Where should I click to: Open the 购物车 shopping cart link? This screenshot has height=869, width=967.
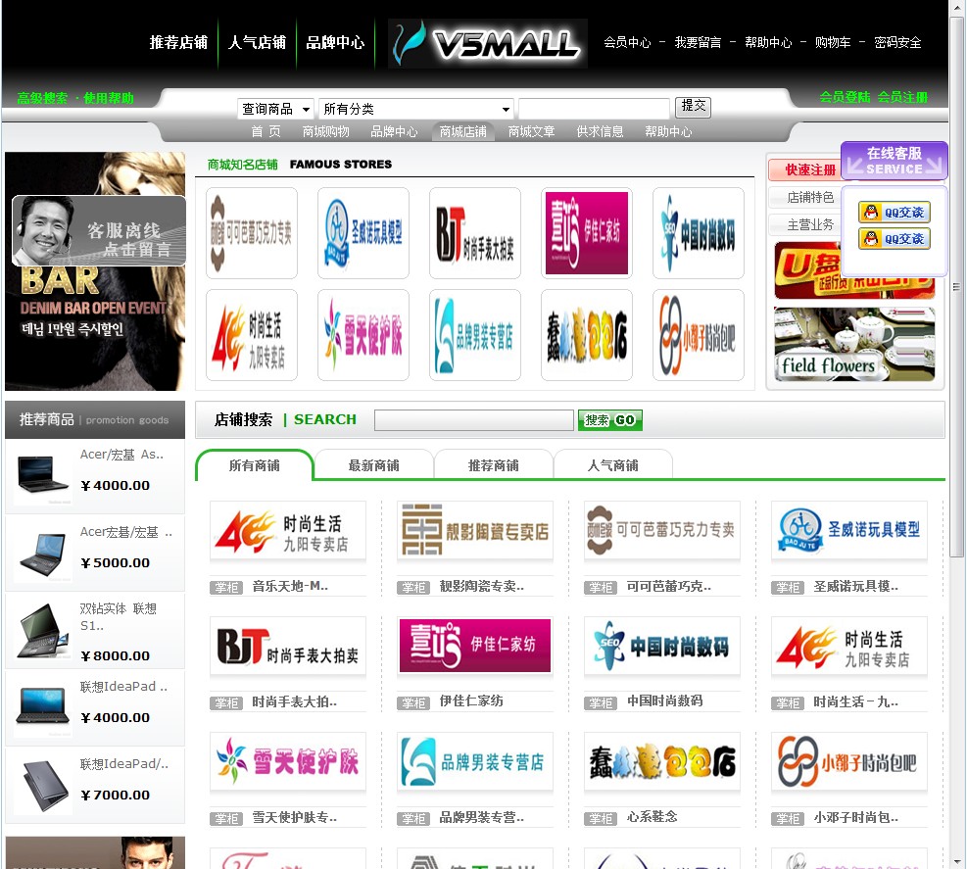[x=833, y=42]
